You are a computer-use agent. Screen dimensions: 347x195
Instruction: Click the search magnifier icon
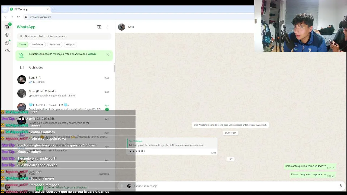click(21, 36)
